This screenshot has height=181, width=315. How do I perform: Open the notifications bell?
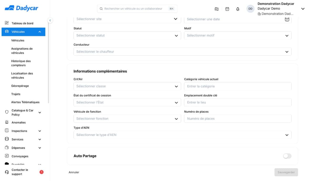coord(238,9)
